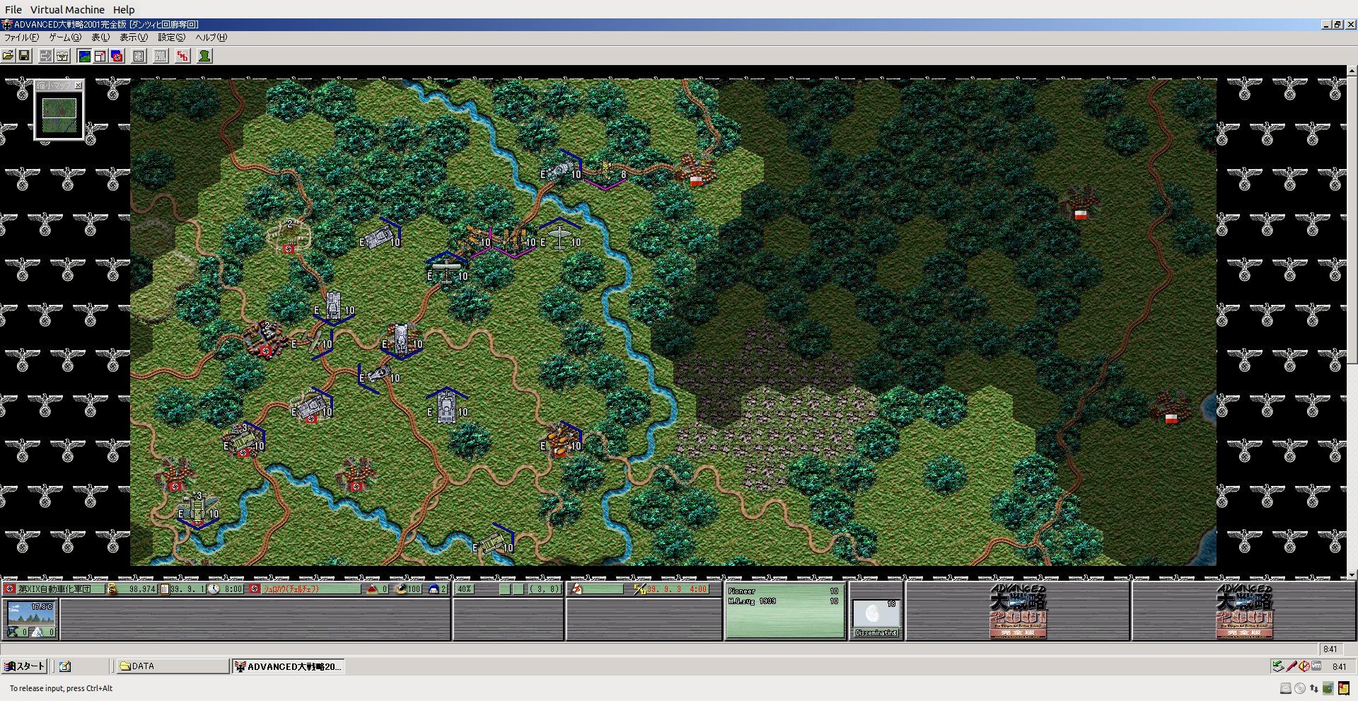This screenshot has width=1358, height=701.
Task: Open the ヘルプ(H) menu
Action: click(x=211, y=37)
